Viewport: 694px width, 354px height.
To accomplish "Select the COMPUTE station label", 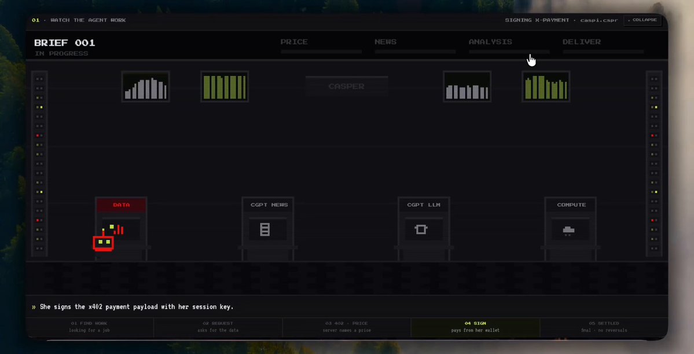I will pos(571,205).
